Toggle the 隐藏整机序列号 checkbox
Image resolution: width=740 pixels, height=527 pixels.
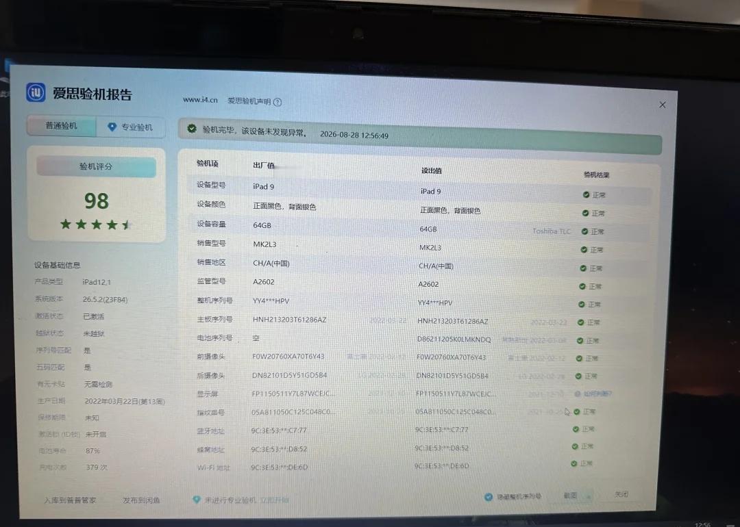coord(489,497)
